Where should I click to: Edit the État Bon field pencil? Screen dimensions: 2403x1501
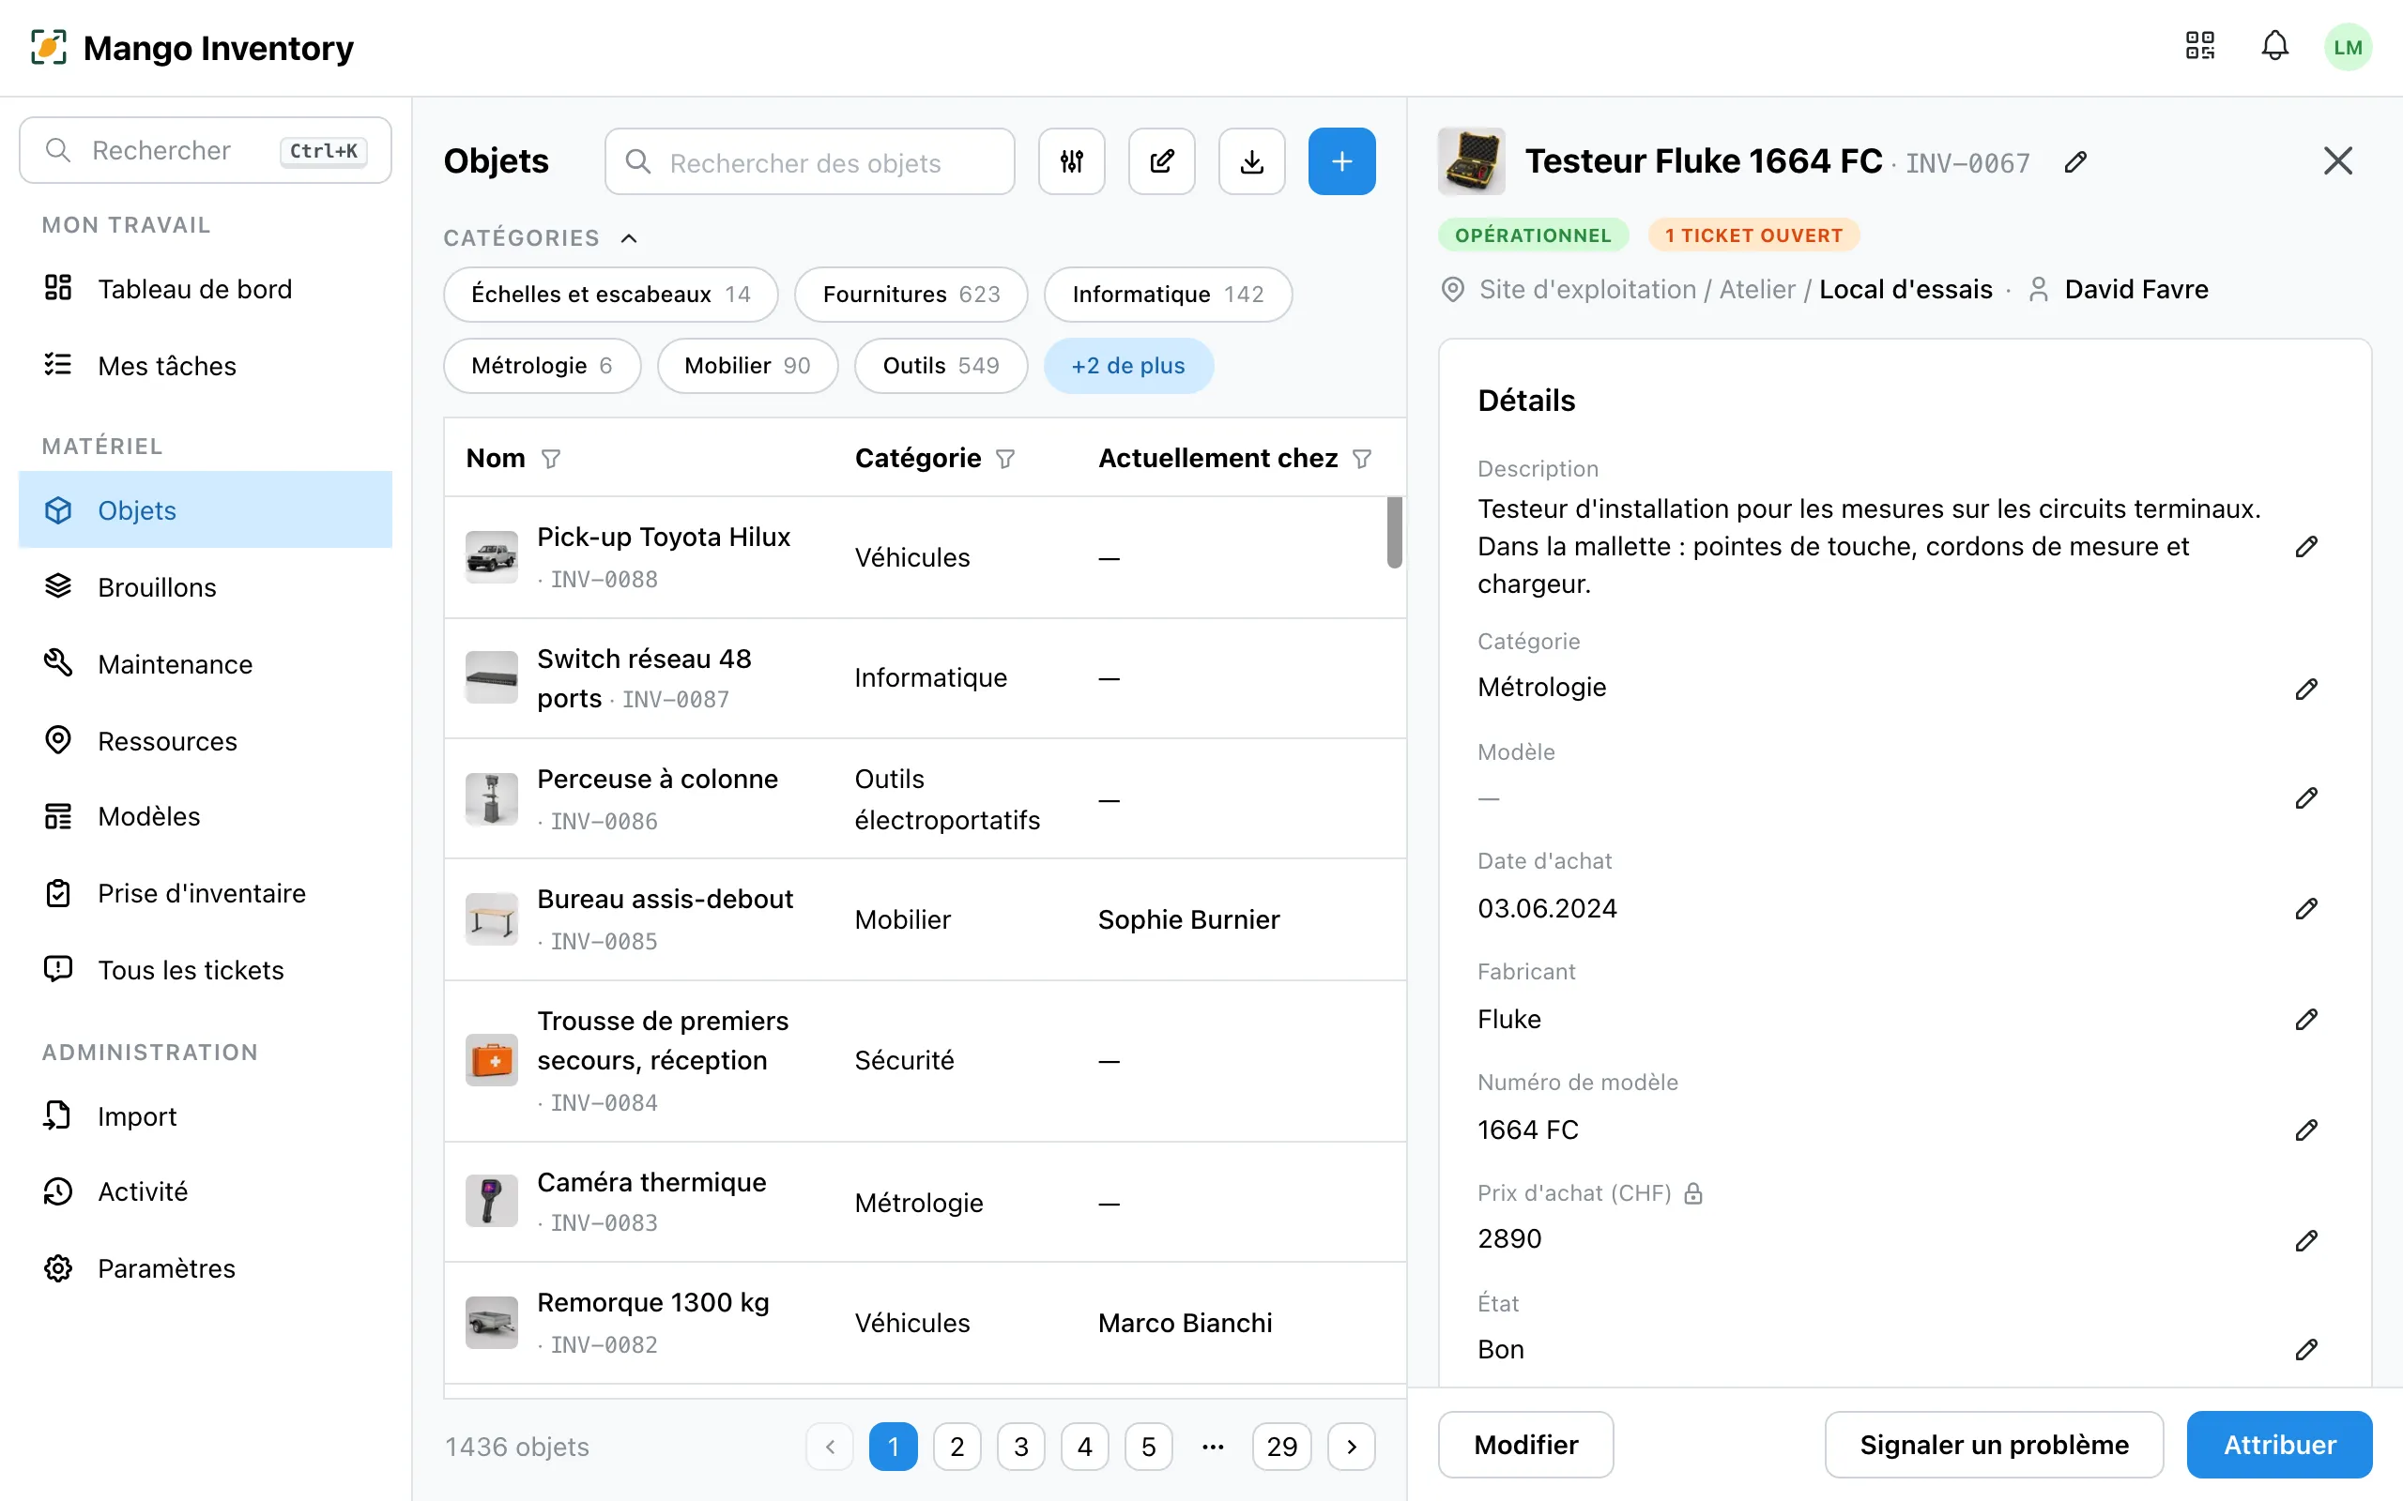[2305, 1349]
